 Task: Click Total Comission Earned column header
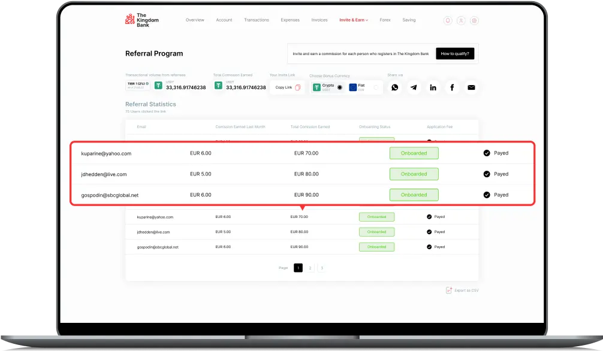coord(310,127)
